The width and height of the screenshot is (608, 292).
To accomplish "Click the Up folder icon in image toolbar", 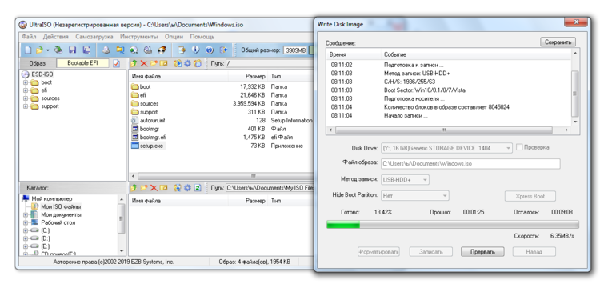I will point(134,63).
